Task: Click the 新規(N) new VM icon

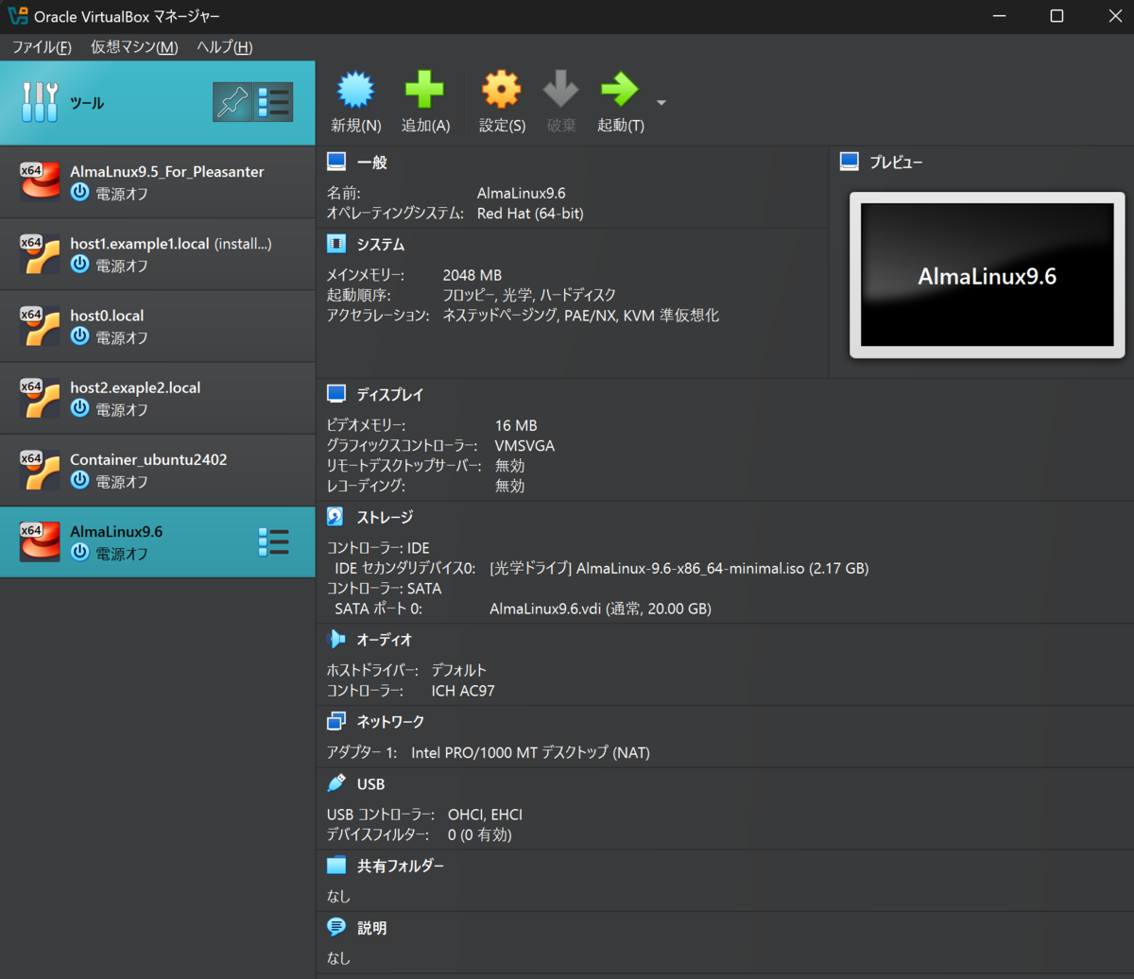Action: (356, 90)
